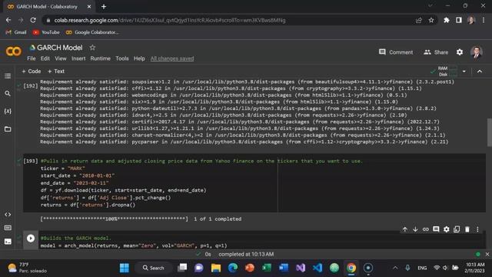Image resolution: width=492 pixels, height=277 pixels.
Task: Click the Colab logo
Action: coord(14,52)
